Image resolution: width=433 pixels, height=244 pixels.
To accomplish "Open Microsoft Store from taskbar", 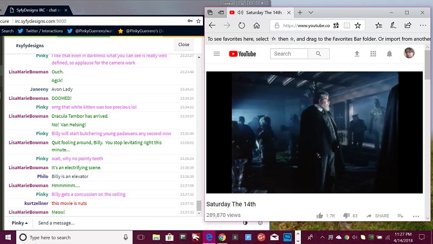I will (x=169, y=237).
